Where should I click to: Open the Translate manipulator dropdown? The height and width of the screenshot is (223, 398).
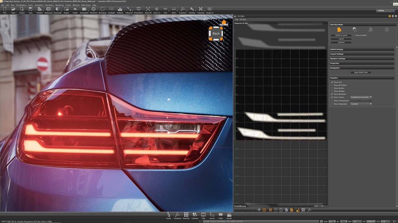coord(361,104)
